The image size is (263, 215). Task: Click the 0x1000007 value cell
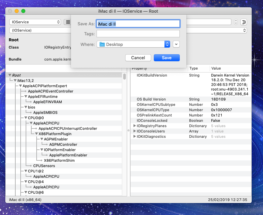pos(221,110)
